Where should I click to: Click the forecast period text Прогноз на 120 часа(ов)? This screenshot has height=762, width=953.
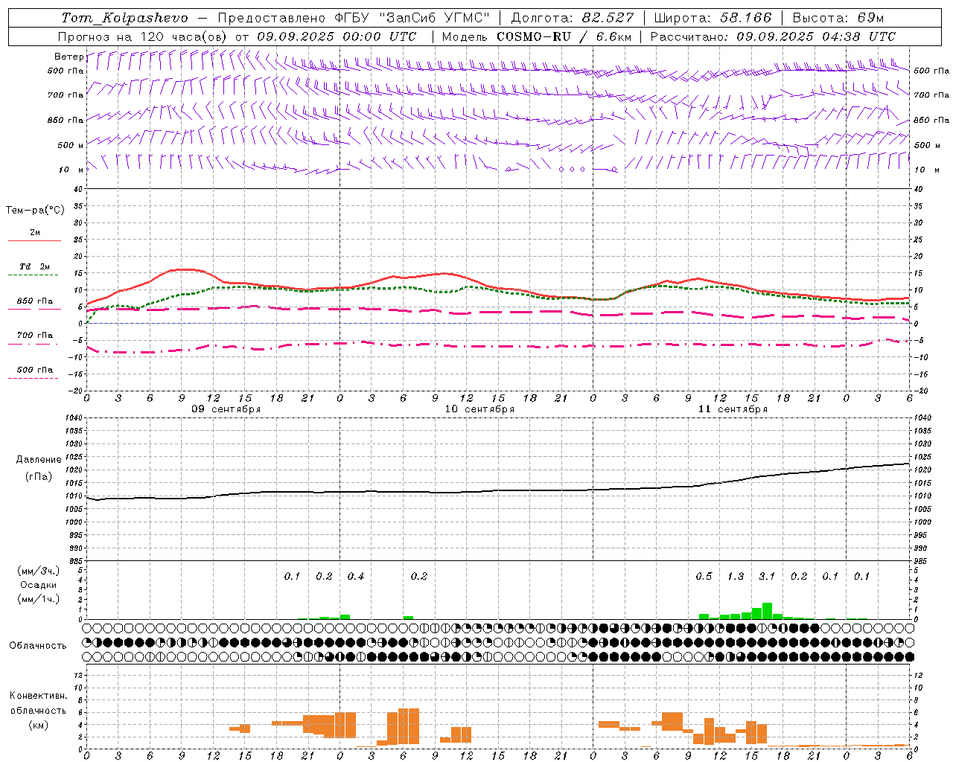[x=144, y=36]
